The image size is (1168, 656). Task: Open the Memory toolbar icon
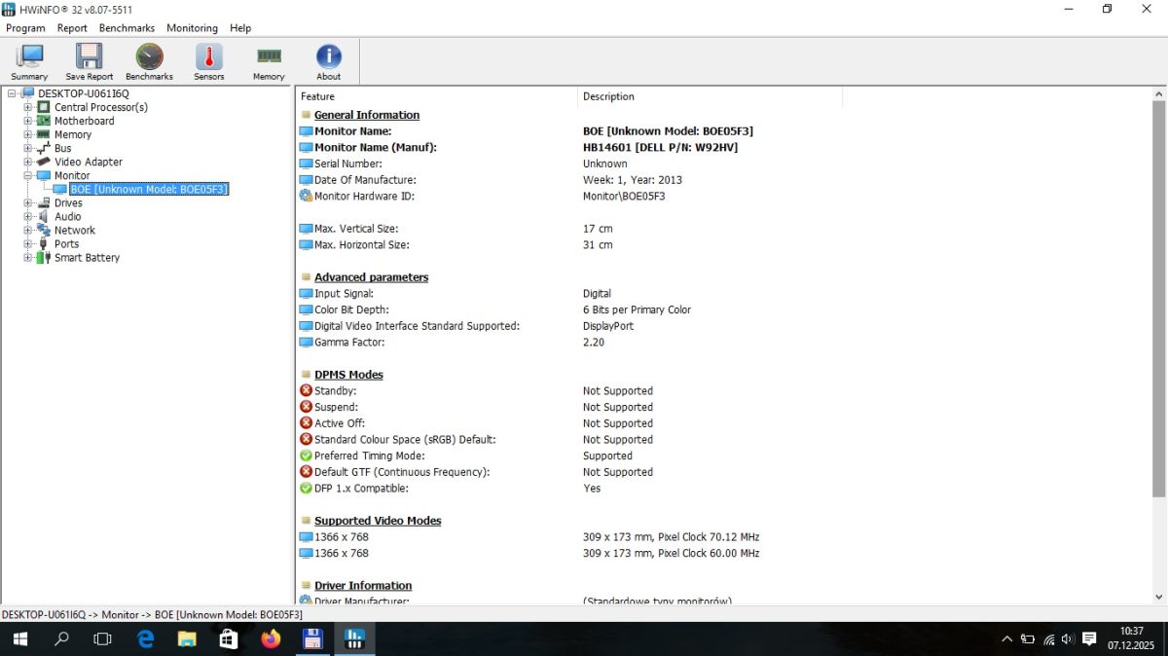(x=269, y=62)
